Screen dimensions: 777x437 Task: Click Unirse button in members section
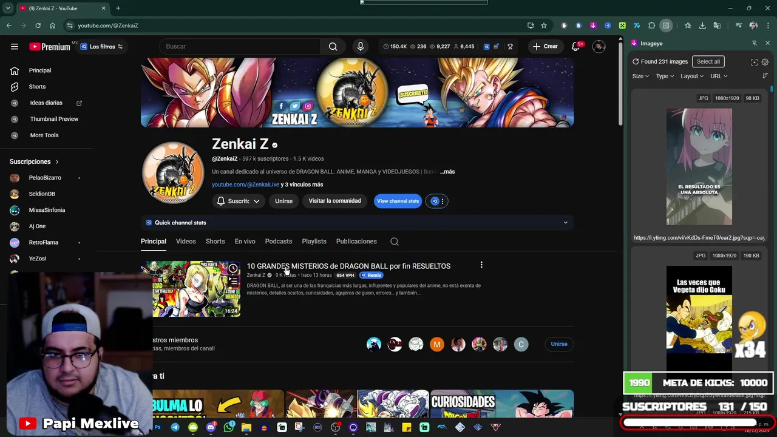click(x=559, y=344)
